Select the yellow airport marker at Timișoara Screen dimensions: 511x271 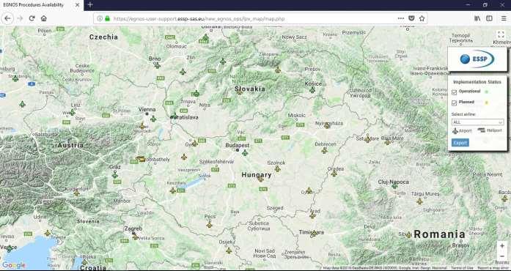[314, 234]
